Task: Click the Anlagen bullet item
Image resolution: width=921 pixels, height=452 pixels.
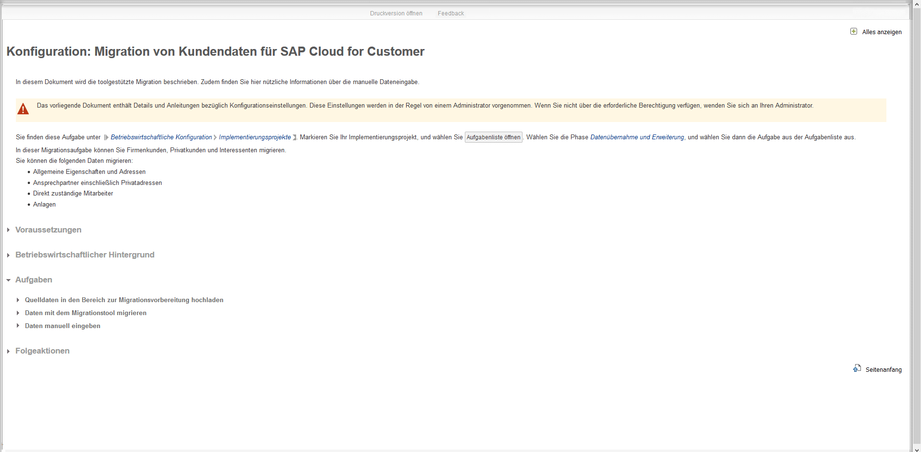Action: (x=44, y=205)
